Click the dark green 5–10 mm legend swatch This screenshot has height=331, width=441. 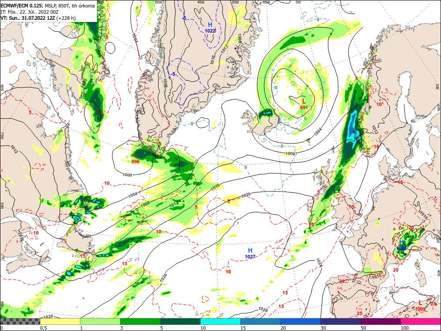[x=180, y=321]
